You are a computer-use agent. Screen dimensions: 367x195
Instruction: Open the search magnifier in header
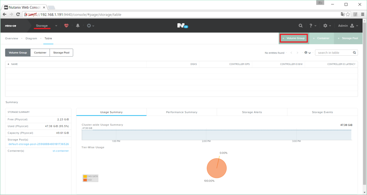[x=301, y=26]
